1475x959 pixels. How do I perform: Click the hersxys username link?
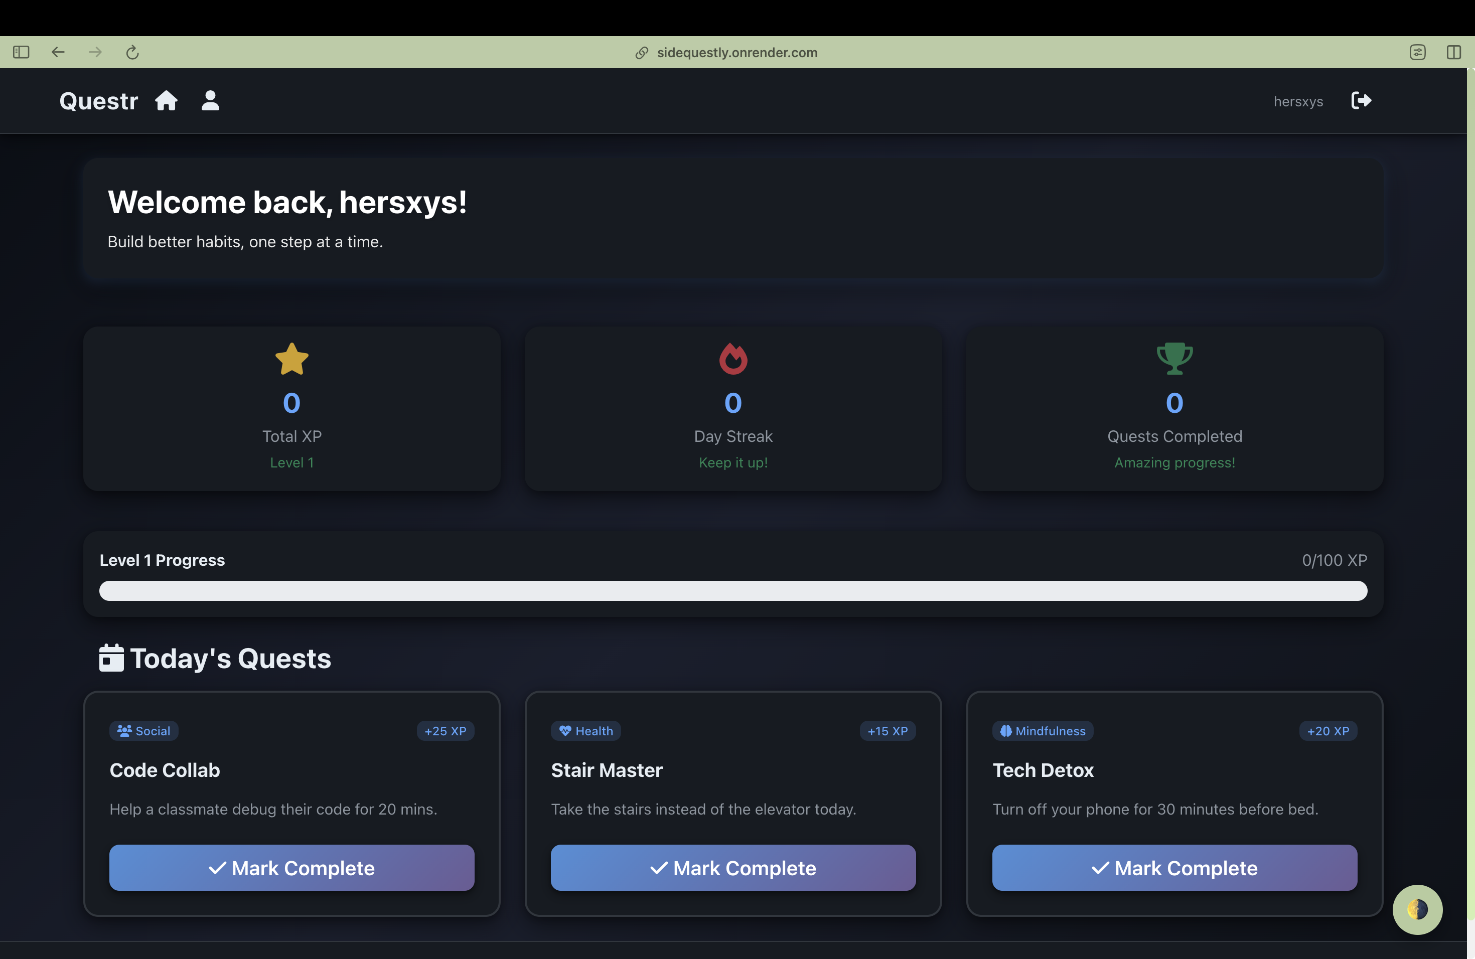pyautogui.click(x=1298, y=102)
